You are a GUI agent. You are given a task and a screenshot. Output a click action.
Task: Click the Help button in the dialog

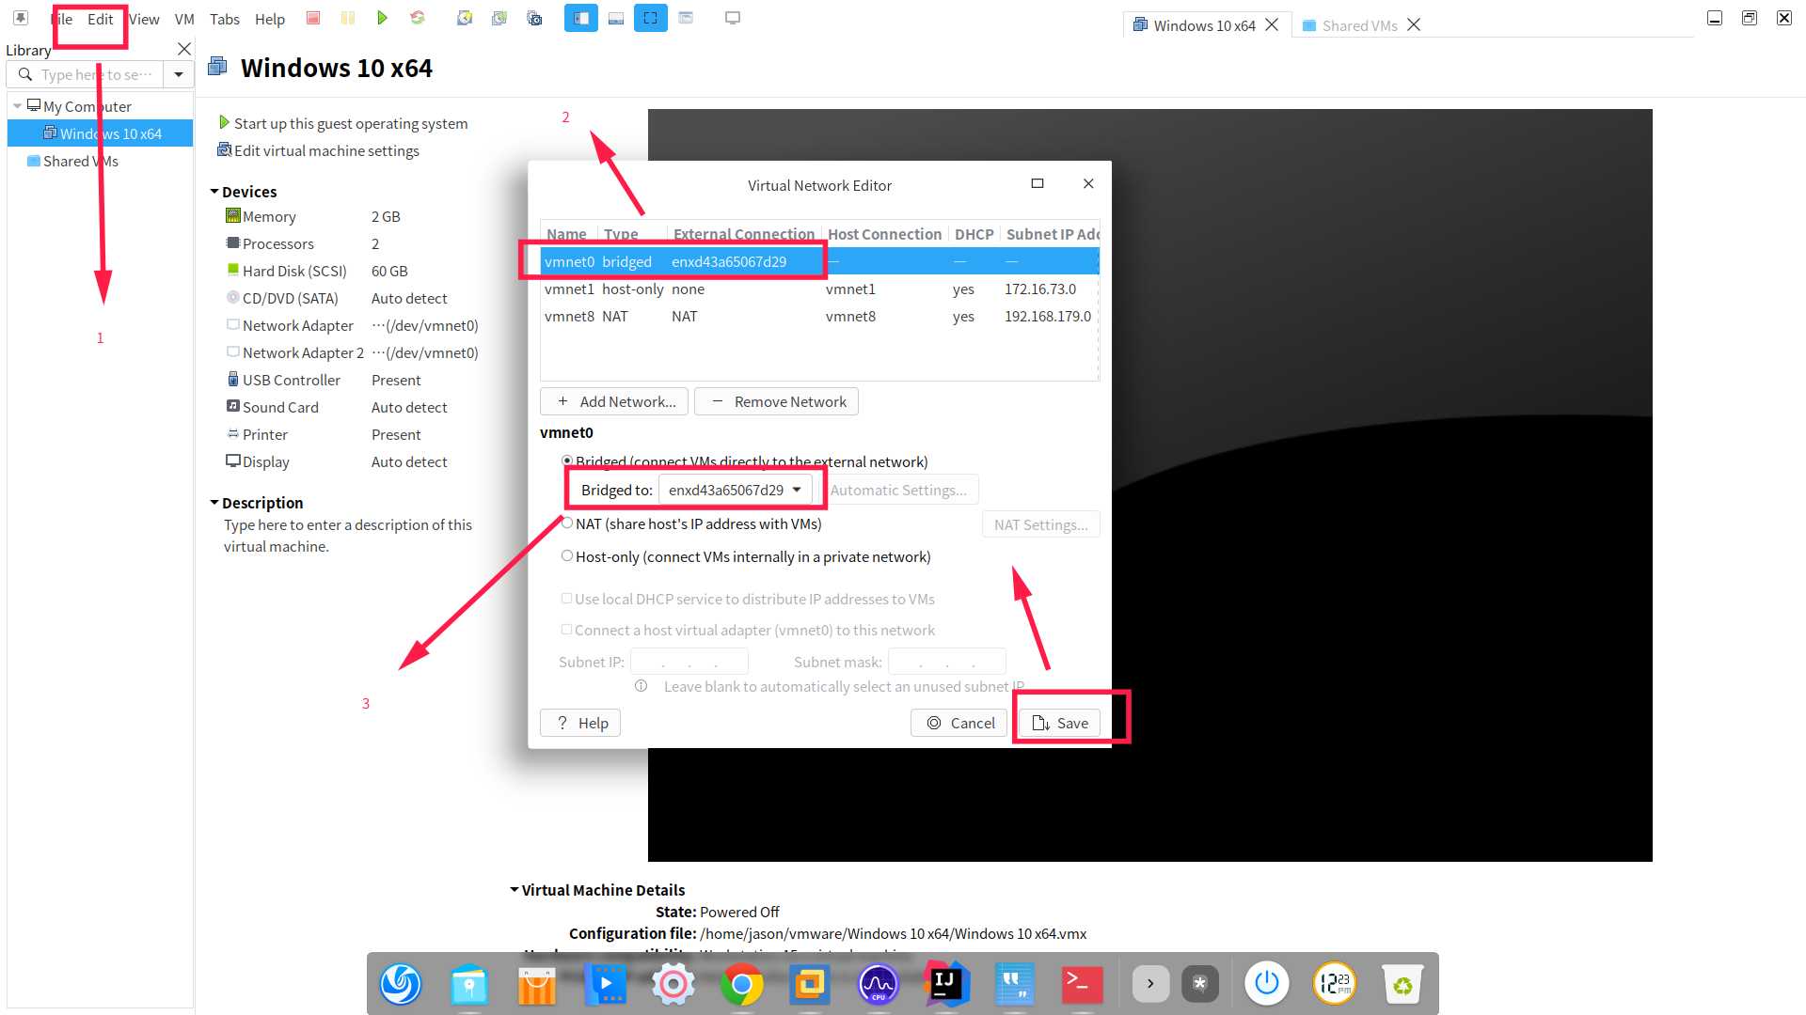point(580,723)
